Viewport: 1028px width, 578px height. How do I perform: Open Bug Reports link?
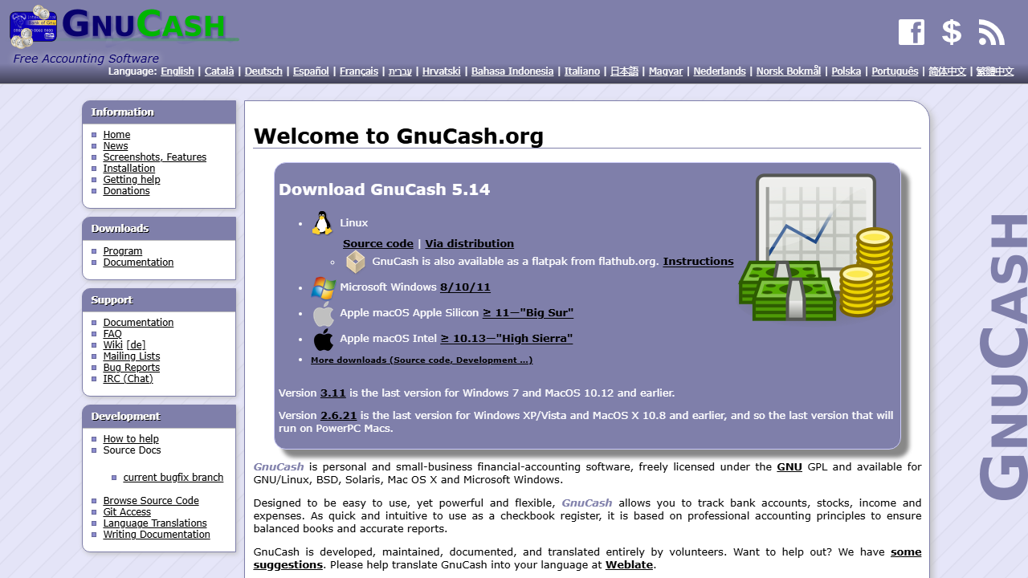pos(132,368)
